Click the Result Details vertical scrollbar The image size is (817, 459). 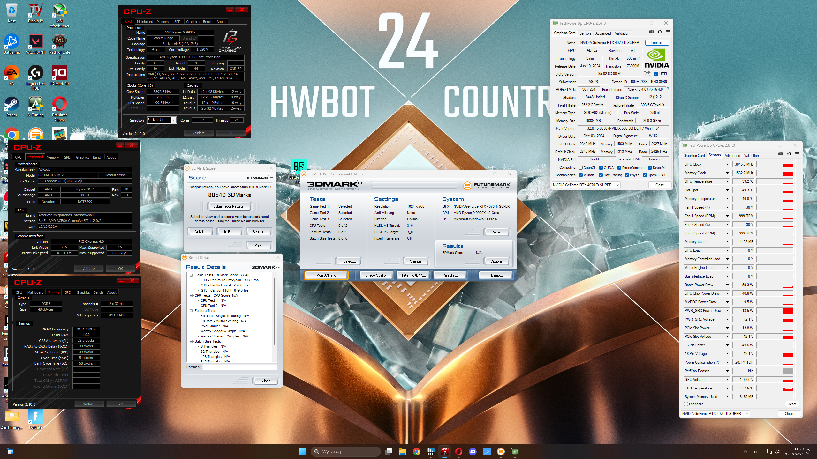point(274,311)
